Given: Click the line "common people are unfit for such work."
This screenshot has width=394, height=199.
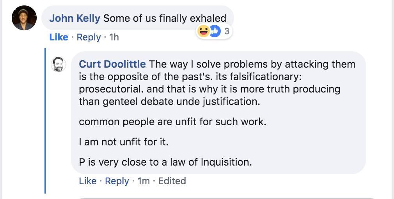Looking at the screenshot, I should 172,121.
